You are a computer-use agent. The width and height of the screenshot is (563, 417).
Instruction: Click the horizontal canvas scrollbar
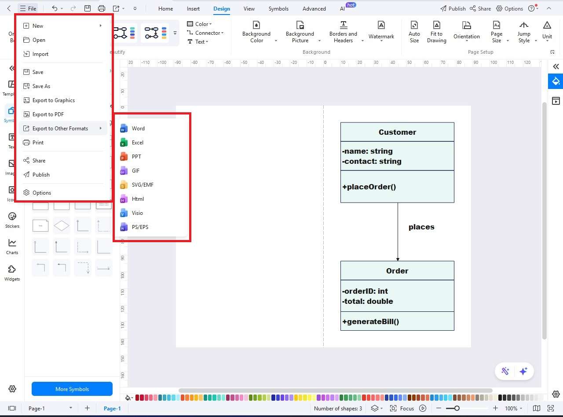pos(335,391)
